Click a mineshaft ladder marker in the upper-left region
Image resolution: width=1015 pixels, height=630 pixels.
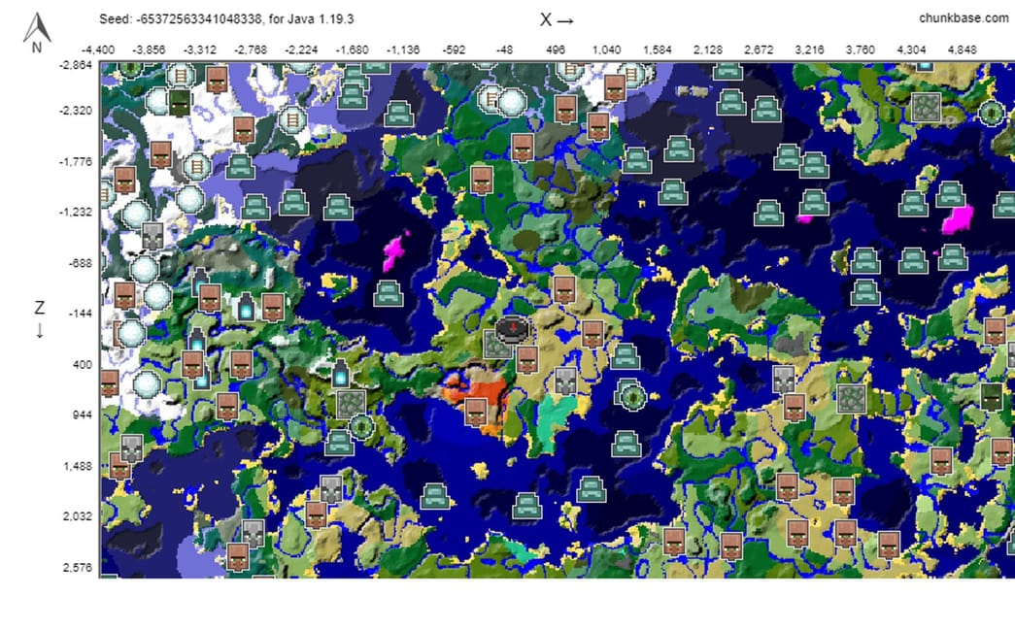pyautogui.click(x=180, y=74)
